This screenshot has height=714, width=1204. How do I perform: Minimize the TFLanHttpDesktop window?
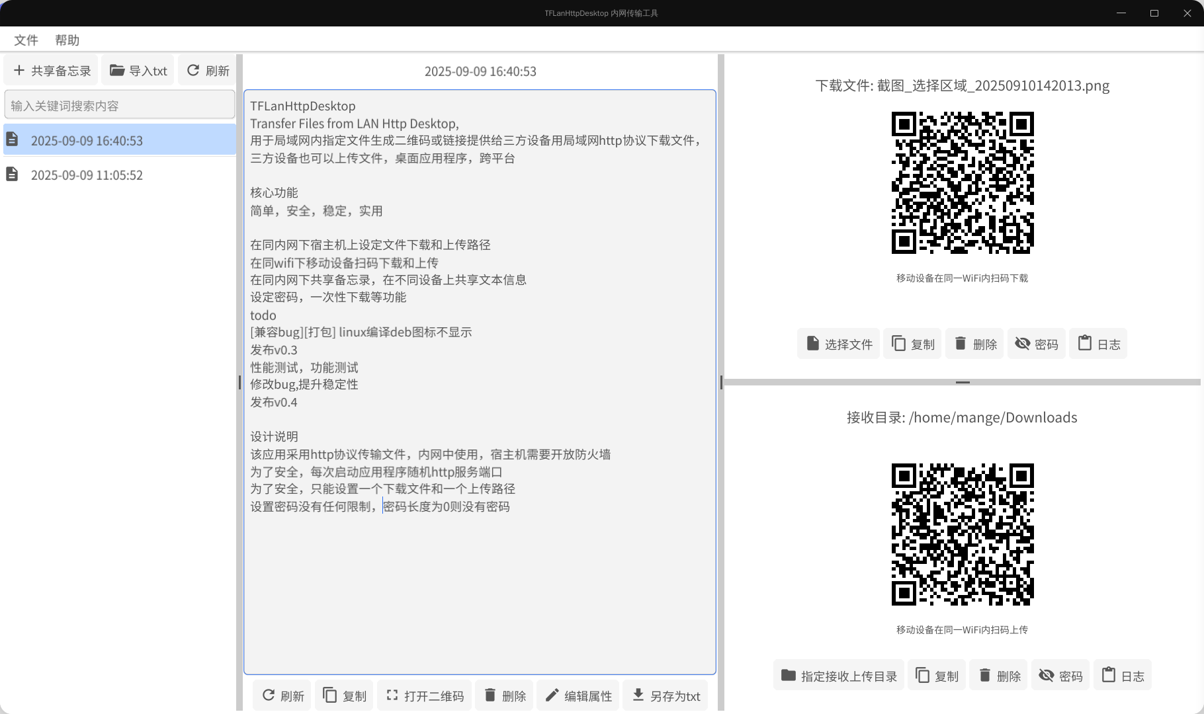[1121, 13]
